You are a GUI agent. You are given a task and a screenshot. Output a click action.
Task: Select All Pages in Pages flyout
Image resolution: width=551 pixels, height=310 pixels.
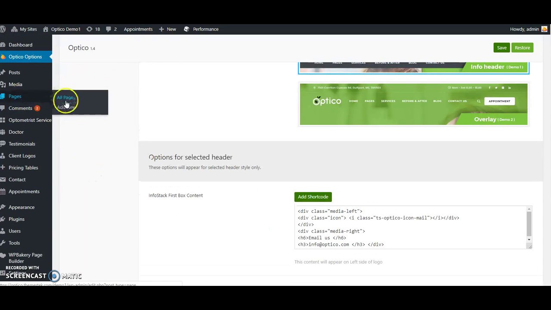click(x=65, y=97)
